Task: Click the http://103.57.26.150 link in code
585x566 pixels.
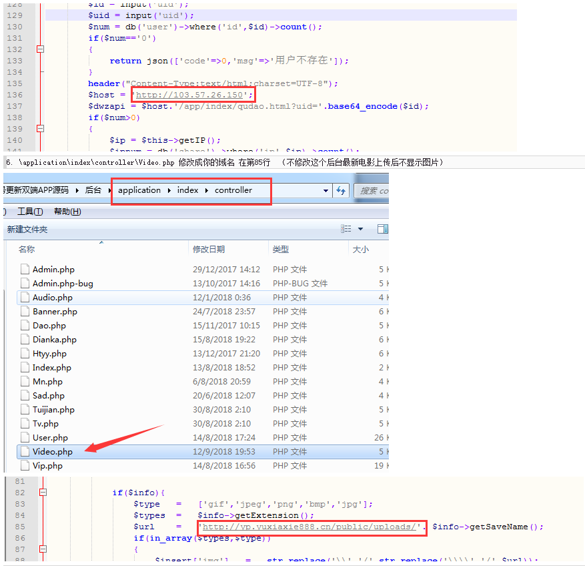Action: (x=189, y=95)
